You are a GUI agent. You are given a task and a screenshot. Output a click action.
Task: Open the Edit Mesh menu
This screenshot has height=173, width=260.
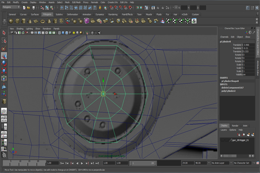[x=76, y=2]
